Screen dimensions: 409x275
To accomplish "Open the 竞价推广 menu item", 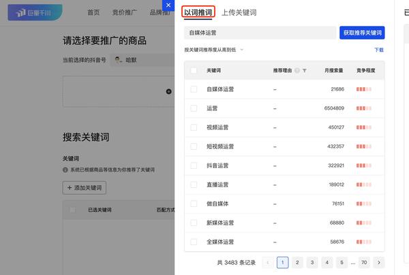I will [x=125, y=12].
